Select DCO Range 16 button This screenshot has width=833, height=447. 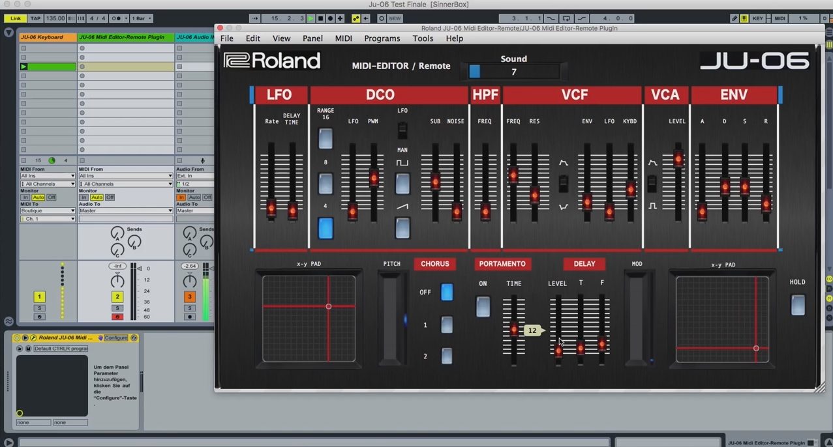[325, 139]
